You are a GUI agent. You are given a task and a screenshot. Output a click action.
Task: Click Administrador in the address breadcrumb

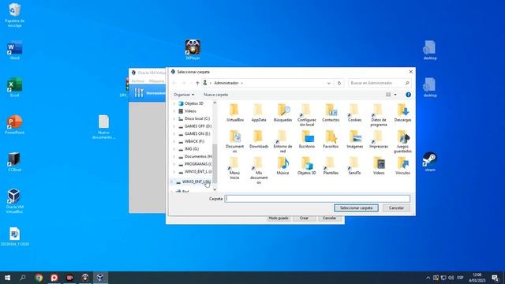[226, 83]
